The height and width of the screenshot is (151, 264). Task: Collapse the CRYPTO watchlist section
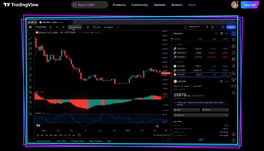[175, 62]
